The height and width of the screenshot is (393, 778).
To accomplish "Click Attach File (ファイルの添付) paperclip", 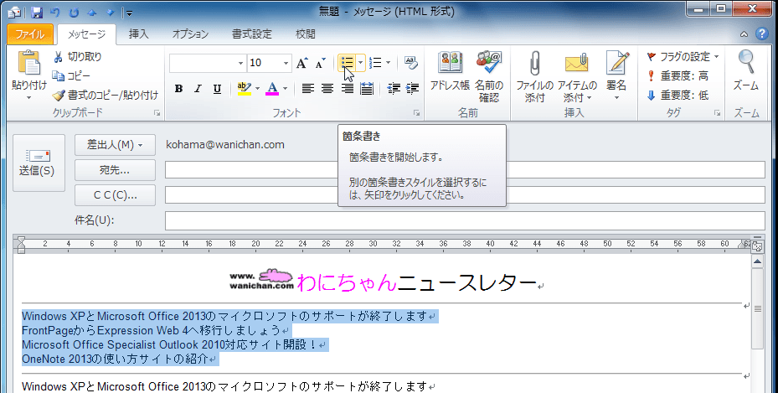I will coord(534,76).
